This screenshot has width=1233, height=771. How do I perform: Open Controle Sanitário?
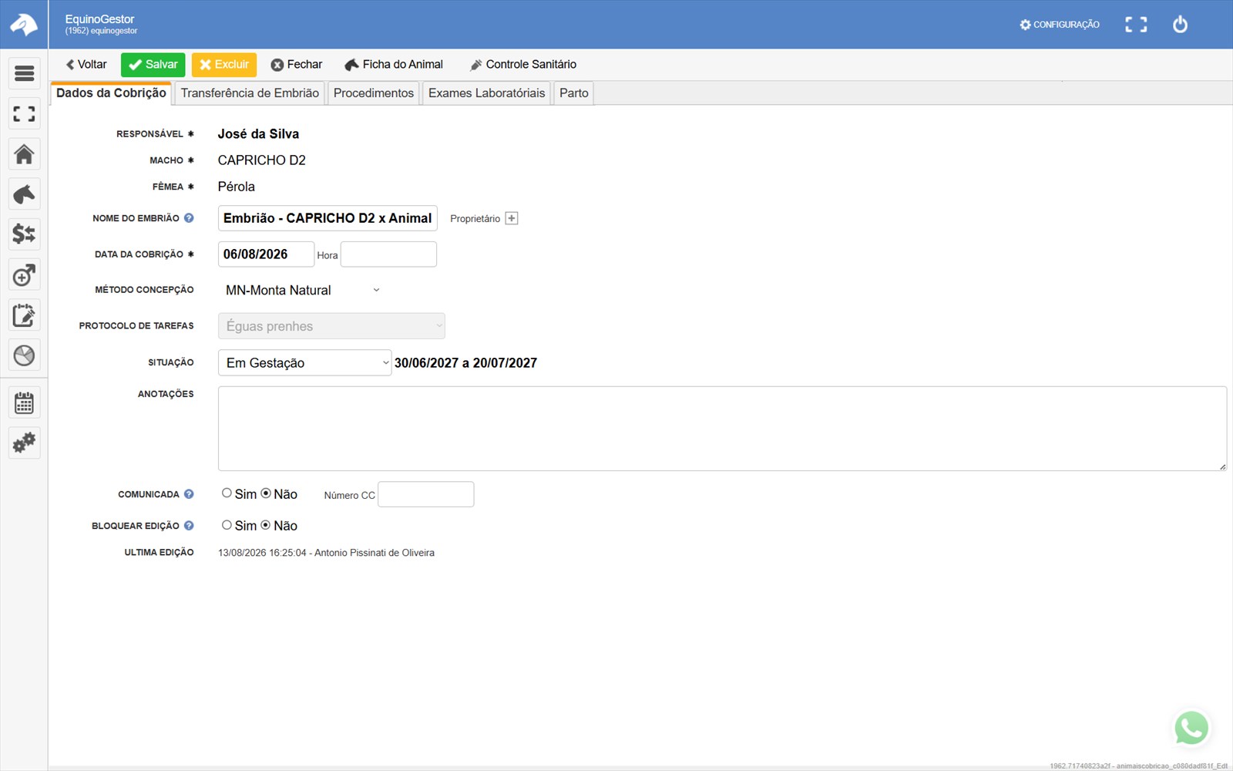(523, 65)
